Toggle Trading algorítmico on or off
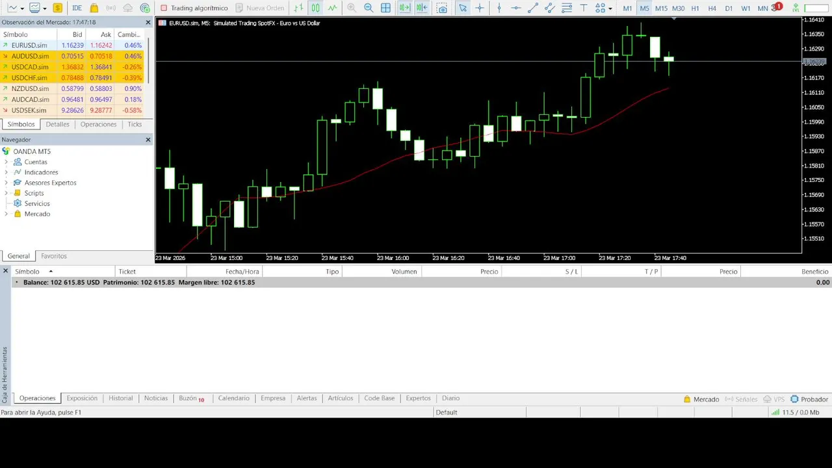This screenshot has width=832, height=468. (x=194, y=8)
